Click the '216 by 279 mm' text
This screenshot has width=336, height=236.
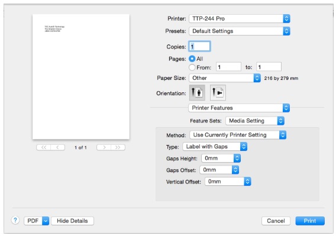[281, 78]
